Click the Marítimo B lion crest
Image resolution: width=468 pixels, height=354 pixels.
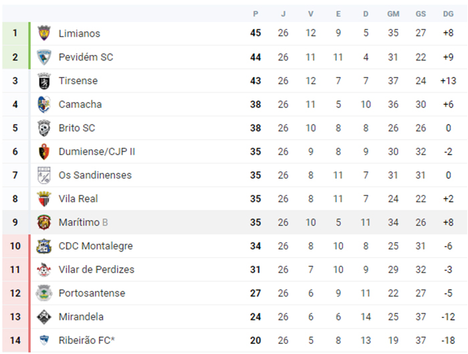(x=44, y=223)
